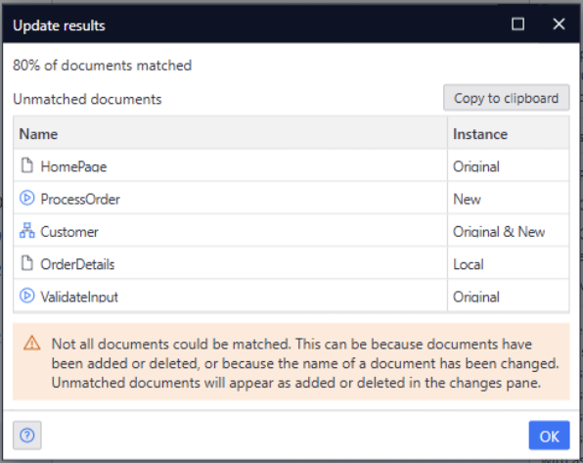The width and height of the screenshot is (583, 463).
Task: Click the '80% of documents matched' text
Action: (103, 66)
